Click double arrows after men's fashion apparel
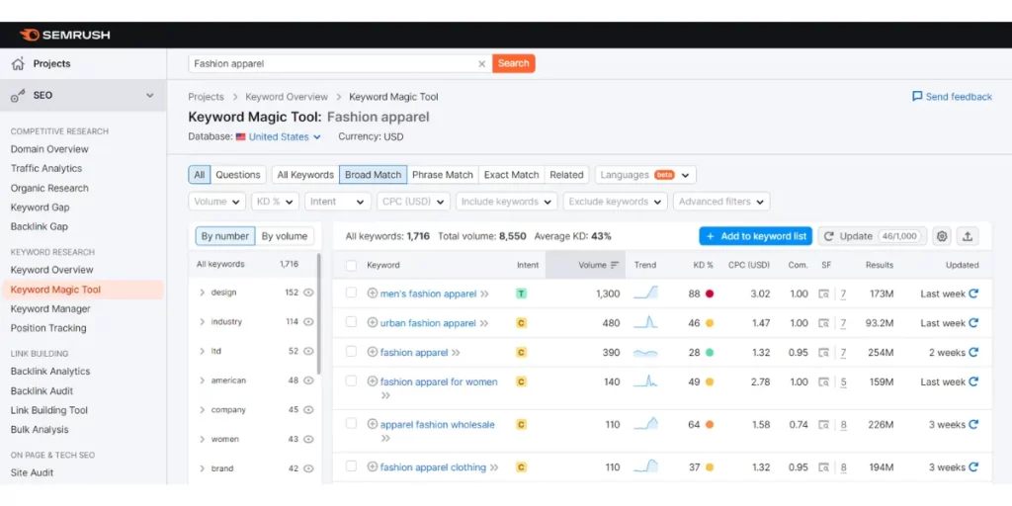Image resolution: width=1012 pixels, height=506 pixels. point(484,295)
